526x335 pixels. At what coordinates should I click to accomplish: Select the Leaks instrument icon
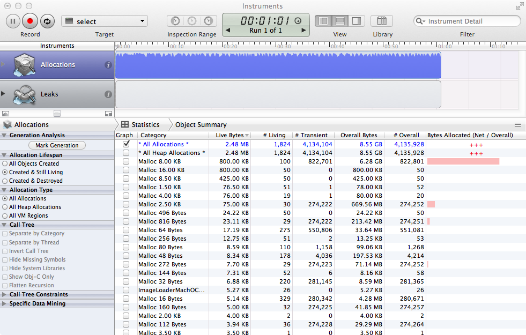[x=24, y=94]
